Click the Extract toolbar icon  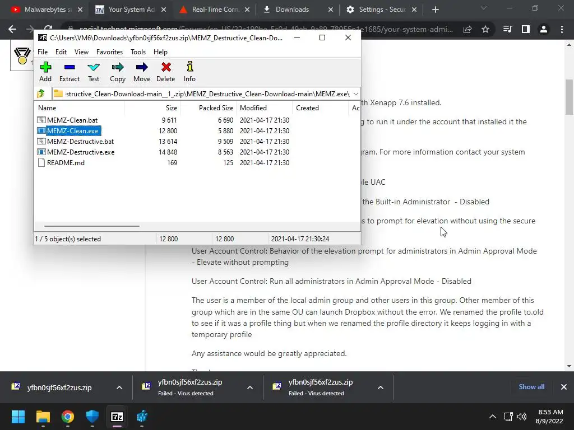(69, 72)
